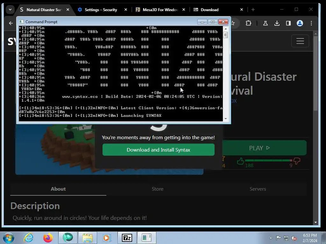Click 'Launching SYNTAX' line in Command Prompt

(90, 116)
